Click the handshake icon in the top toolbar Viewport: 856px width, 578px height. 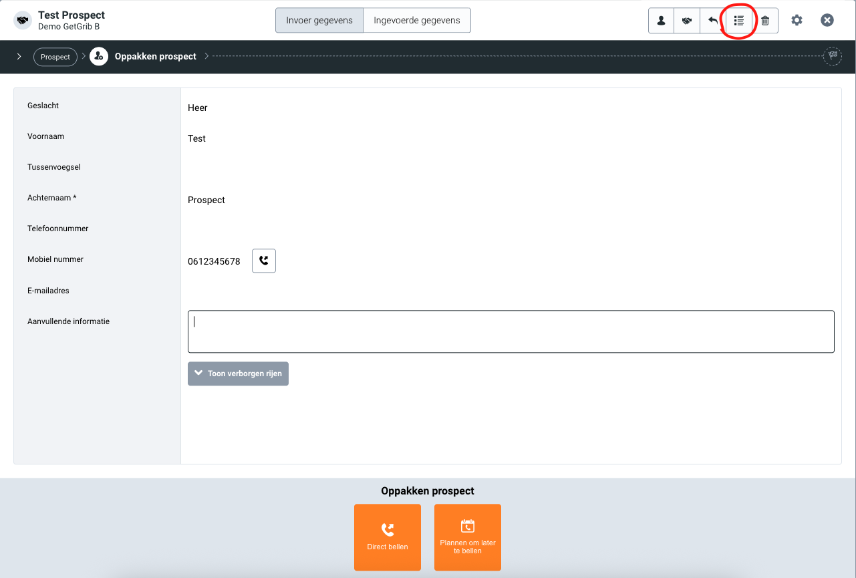(687, 21)
